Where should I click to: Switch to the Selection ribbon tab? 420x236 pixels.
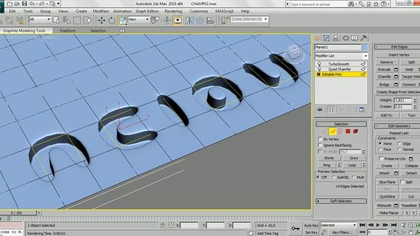(x=98, y=31)
